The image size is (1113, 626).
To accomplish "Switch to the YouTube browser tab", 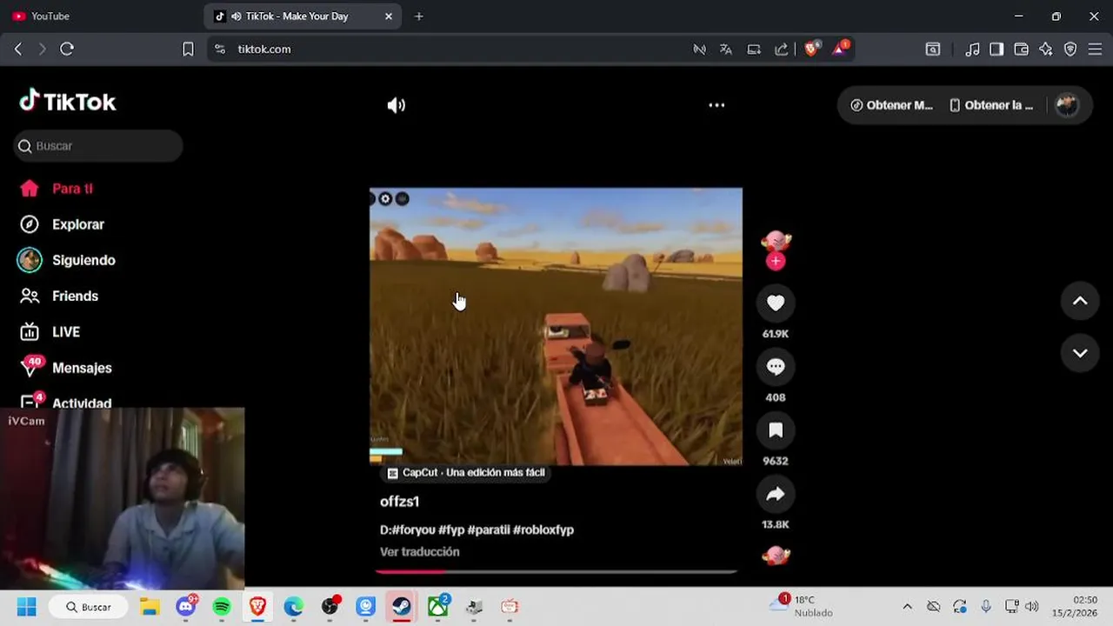I will [101, 16].
